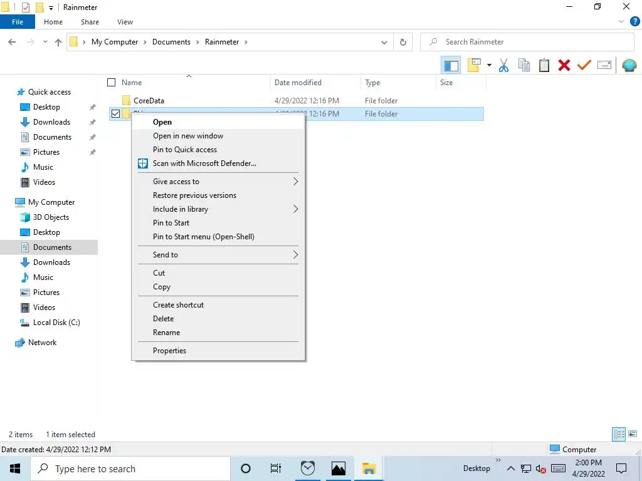Click the orange checkmark Properties icon

(x=584, y=65)
